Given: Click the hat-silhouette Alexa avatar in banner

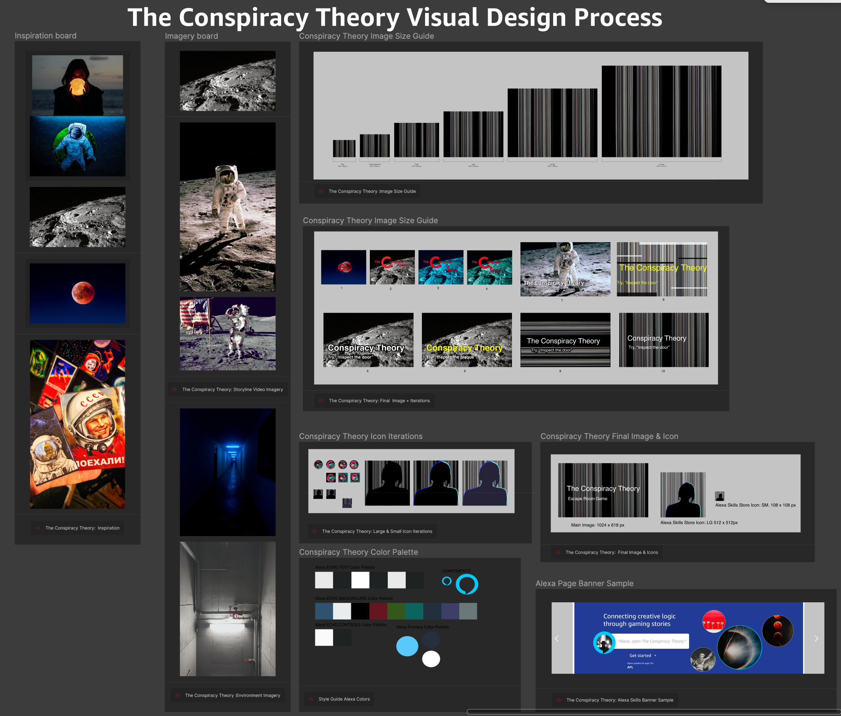Looking at the screenshot, I should (x=604, y=643).
